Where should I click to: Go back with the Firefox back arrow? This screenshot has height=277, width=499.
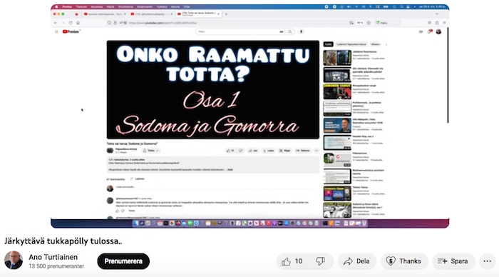point(56,23)
